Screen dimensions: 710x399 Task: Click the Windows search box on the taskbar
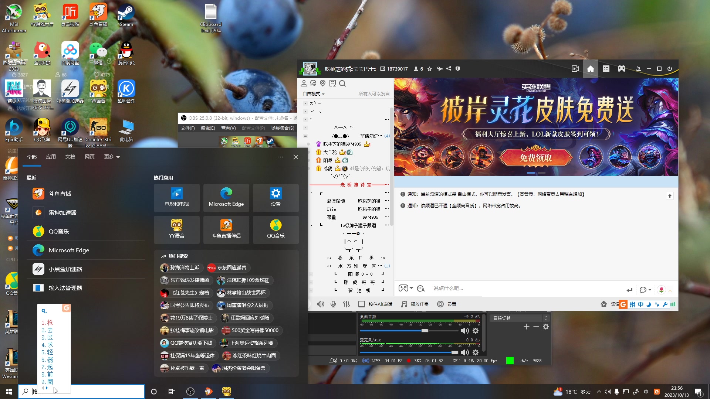81,392
